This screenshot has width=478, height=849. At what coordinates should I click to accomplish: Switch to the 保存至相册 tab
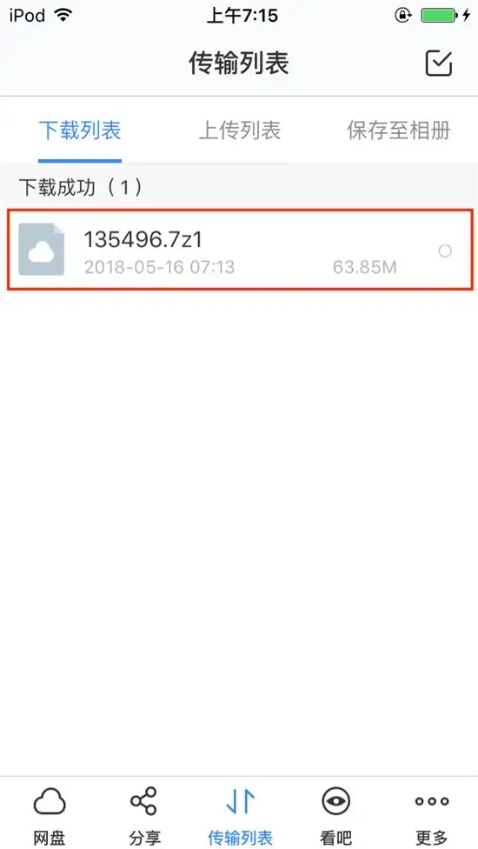[x=399, y=130]
